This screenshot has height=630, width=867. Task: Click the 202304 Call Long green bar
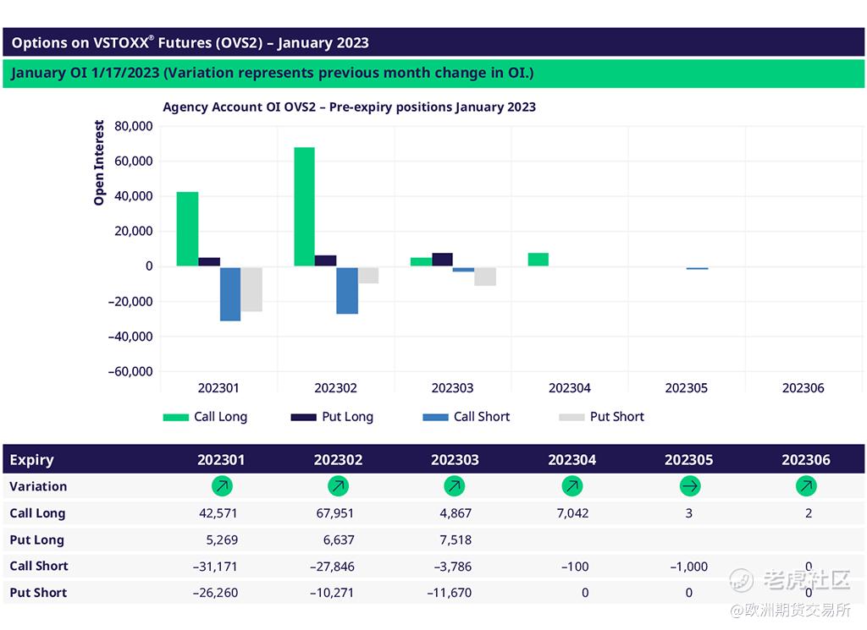coord(538,260)
